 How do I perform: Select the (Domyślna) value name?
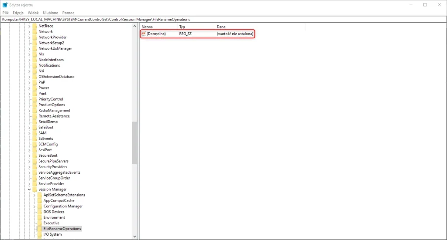[x=156, y=34]
